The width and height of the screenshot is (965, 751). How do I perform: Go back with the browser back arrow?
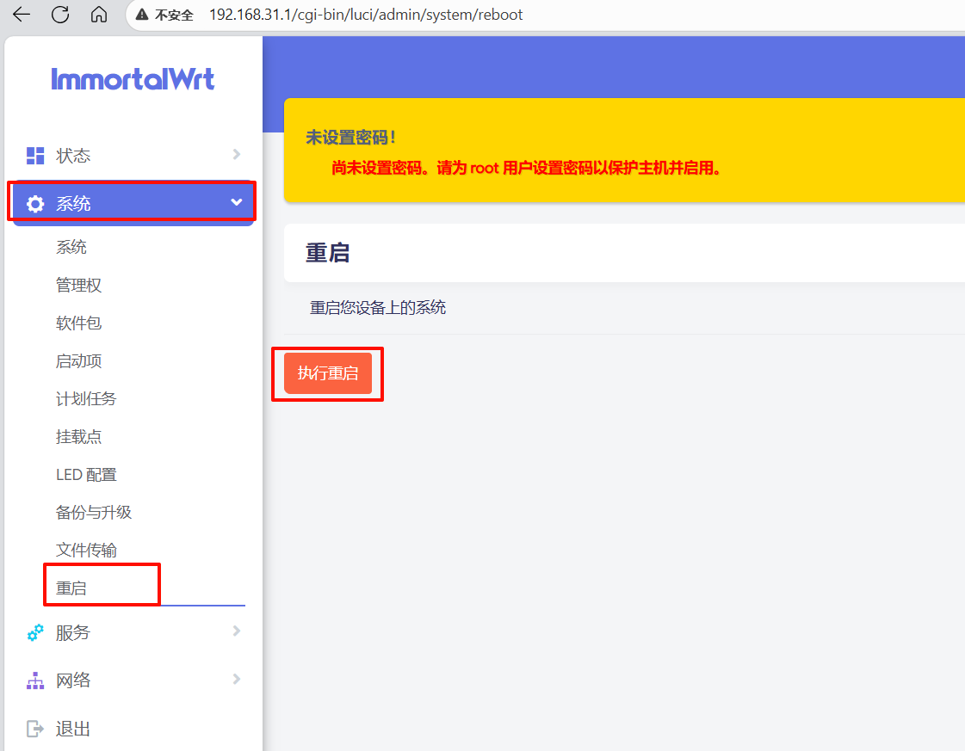point(22,14)
